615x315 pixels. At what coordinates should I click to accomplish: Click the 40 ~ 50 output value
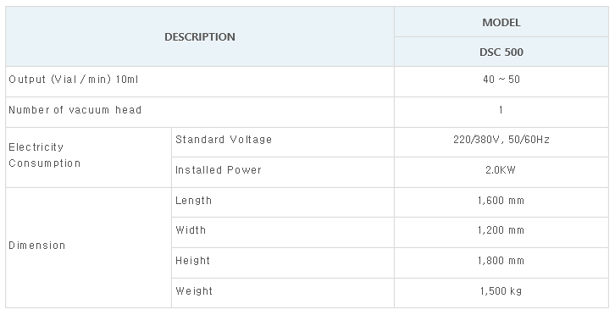click(x=501, y=80)
